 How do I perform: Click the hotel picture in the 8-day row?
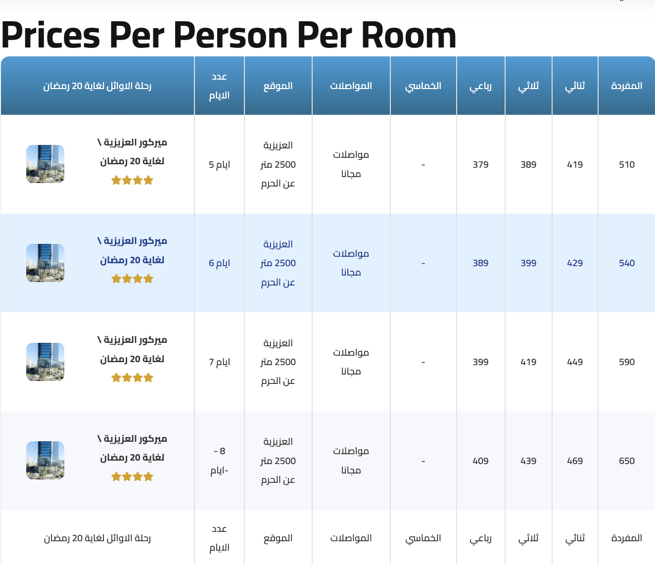tap(45, 460)
